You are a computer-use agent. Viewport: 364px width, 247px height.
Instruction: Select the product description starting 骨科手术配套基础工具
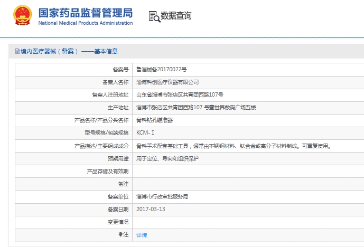(234, 146)
